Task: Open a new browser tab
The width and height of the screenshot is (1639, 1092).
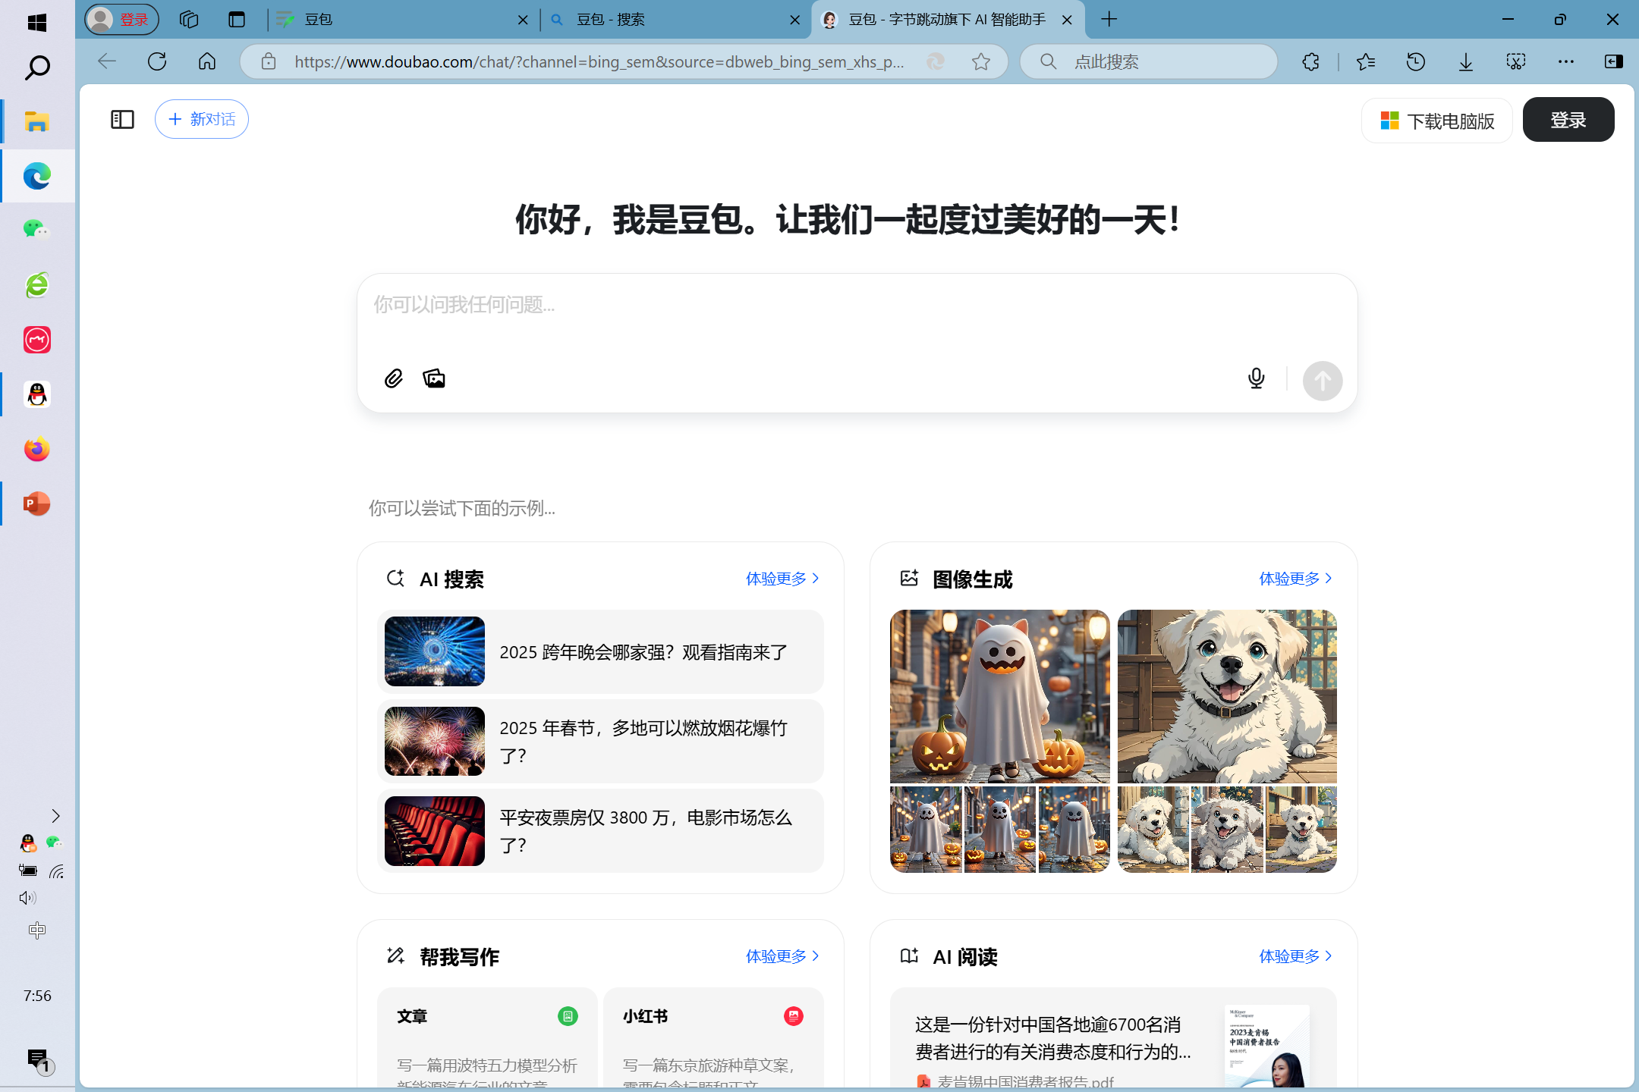Action: pos(1109,20)
